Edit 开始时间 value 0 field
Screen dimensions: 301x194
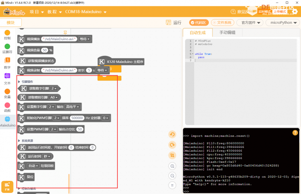(71, 147)
